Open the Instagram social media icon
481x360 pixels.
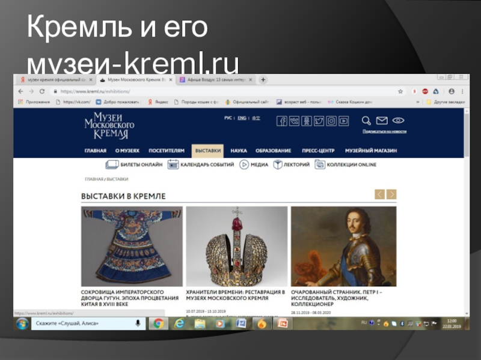(x=331, y=121)
